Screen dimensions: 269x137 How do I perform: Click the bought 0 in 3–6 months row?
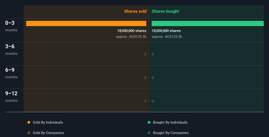(x=153, y=54)
